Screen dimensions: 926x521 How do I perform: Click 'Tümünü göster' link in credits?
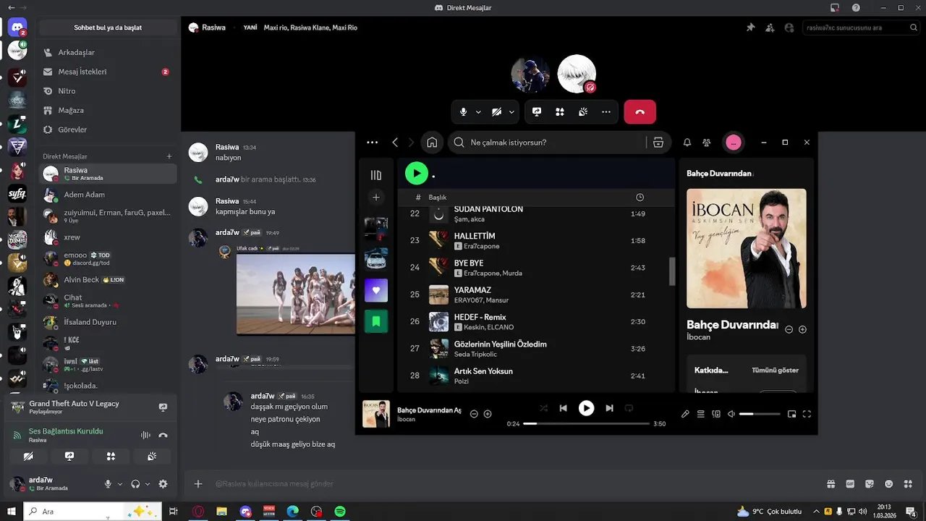point(775,370)
